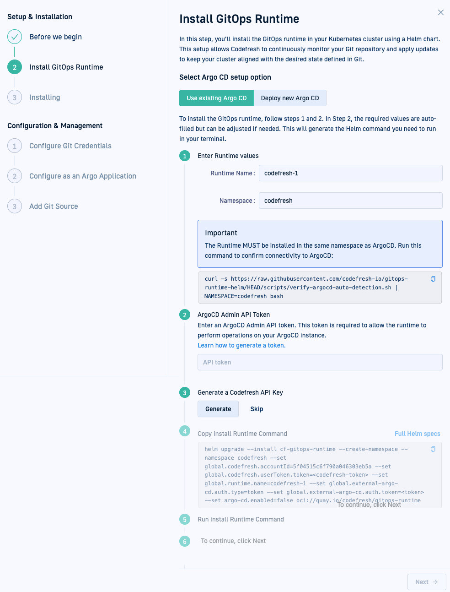Viewport: 450px width, 592px height.
Task: Click the completed 'Before we begin' checkmark icon
Action: point(15,37)
